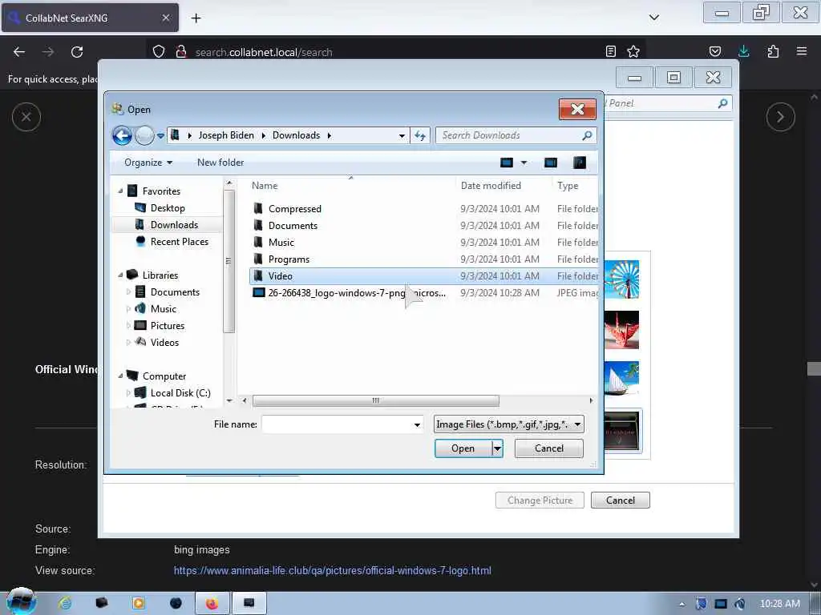This screenshot has width=821, height=615.
Task: Collapse the Favorites group
Action: 120,191
